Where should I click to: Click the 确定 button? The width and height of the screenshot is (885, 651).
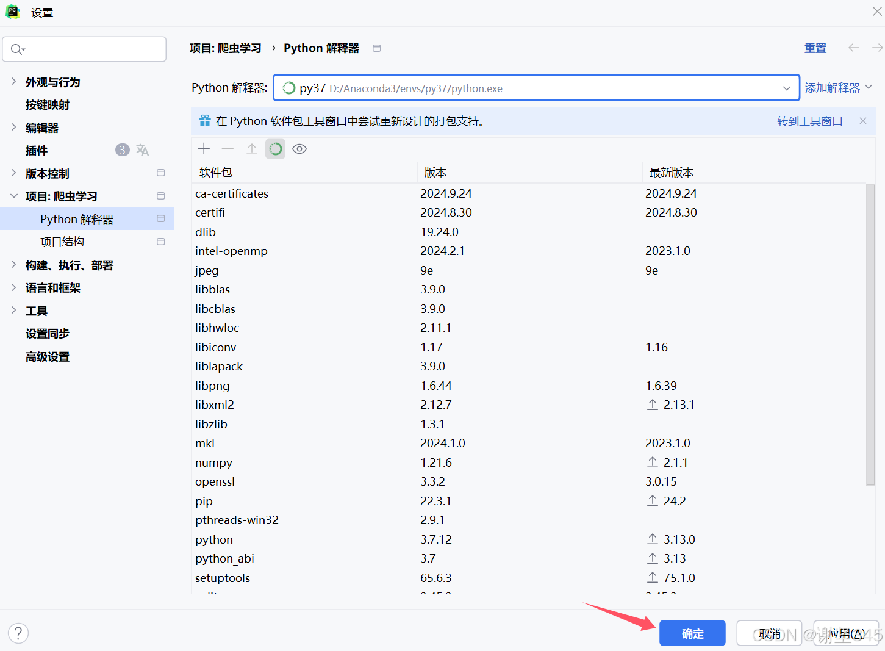[x=692, y=633]
